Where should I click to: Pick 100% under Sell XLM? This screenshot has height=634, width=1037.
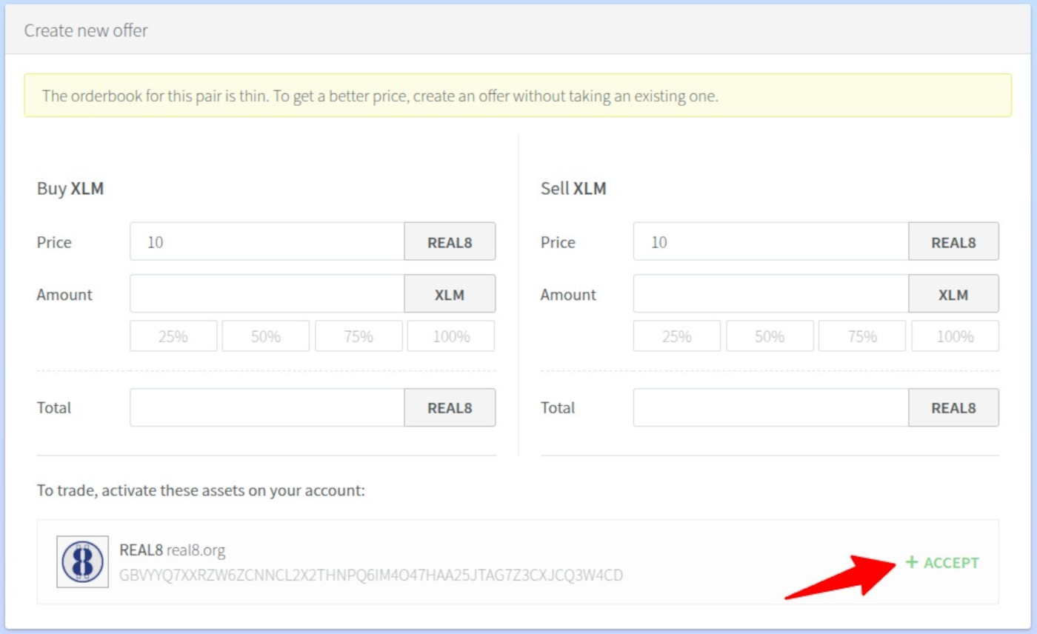[x=955, y=336]
